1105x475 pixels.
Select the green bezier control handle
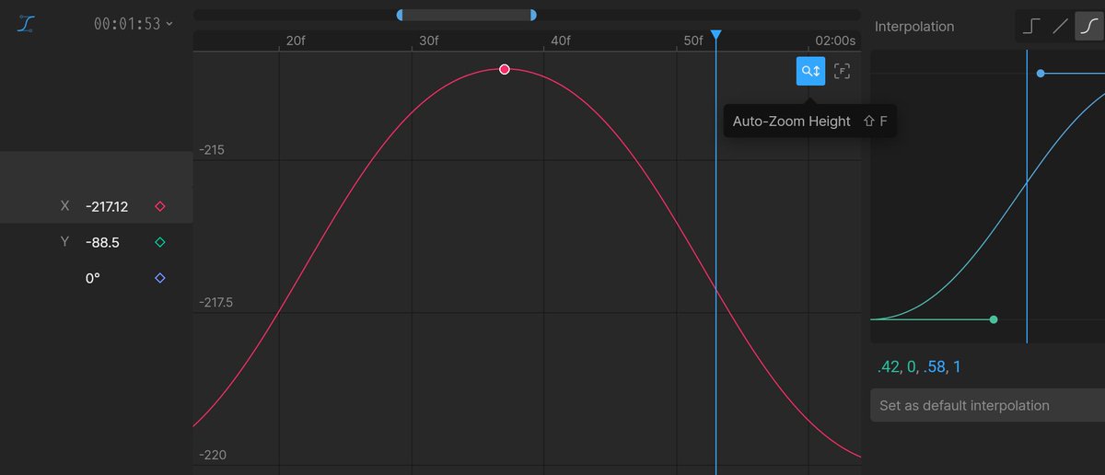click(x=994, y=319)
